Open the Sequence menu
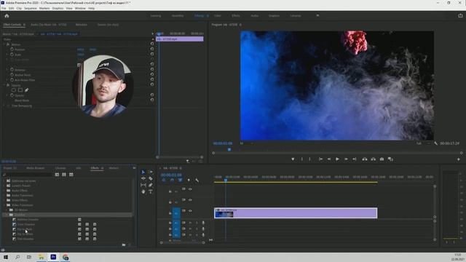Viewport: 466px width, 262px height. (31, 8)
